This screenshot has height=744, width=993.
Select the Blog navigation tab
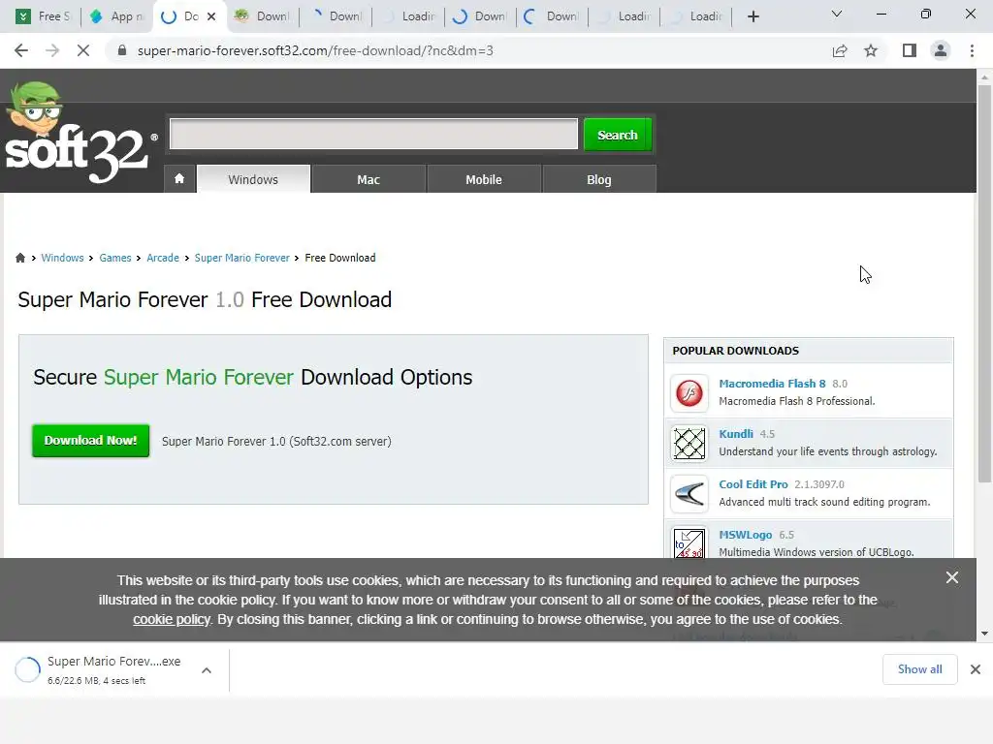tap(599, 179)
